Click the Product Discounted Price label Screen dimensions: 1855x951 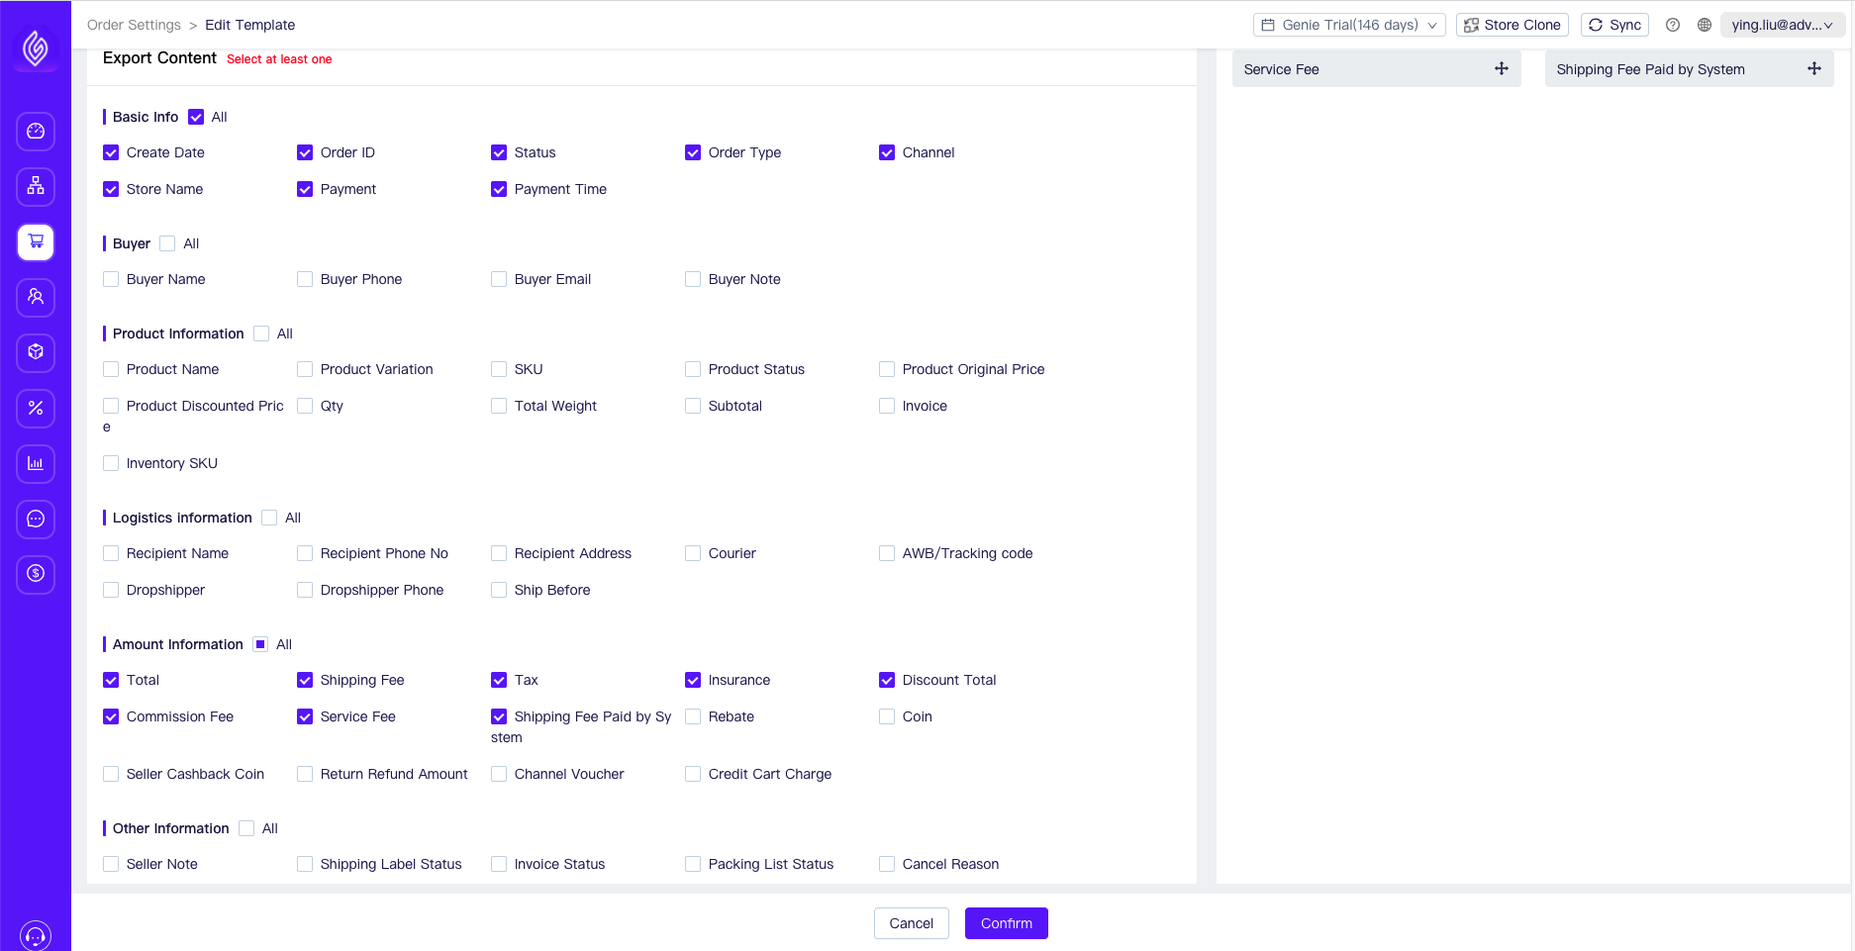point(193,416)
